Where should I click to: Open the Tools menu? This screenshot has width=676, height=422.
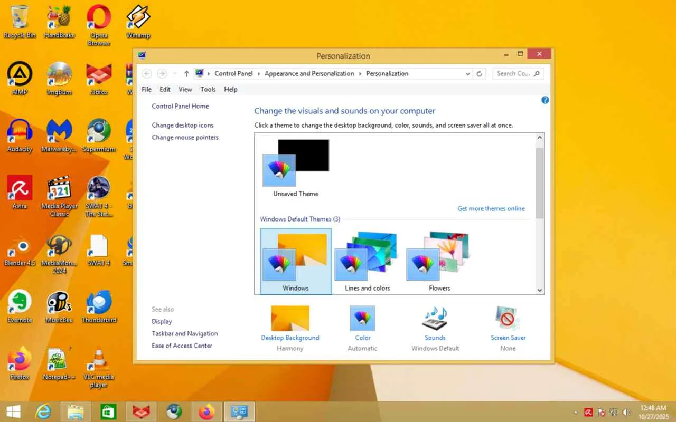click(208, 90)
